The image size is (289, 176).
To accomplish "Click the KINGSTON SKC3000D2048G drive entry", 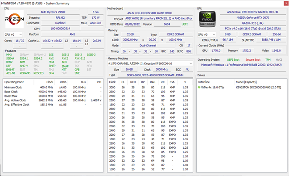I will [x=258, y=88].
